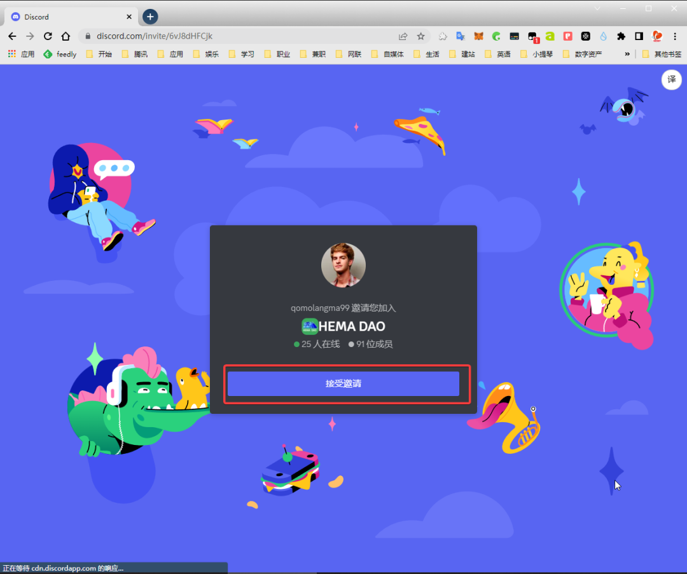Open the 其他书签 other bookmarks folder
The height and width of the screenshot is (574, 687).
click(662, 54)
